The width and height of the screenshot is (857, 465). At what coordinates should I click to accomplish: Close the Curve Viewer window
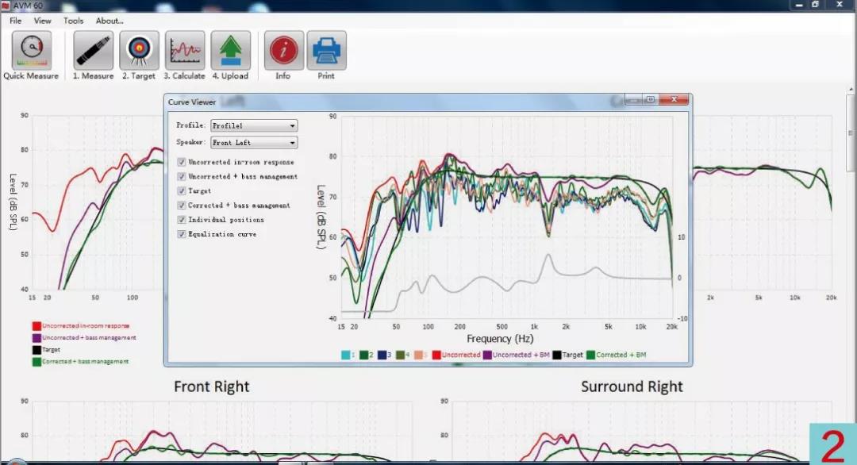click(674, 99)
